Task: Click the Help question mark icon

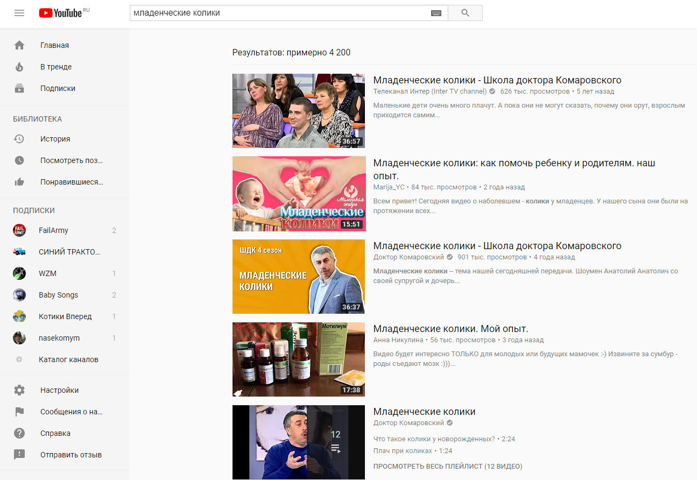Action: 19,433
